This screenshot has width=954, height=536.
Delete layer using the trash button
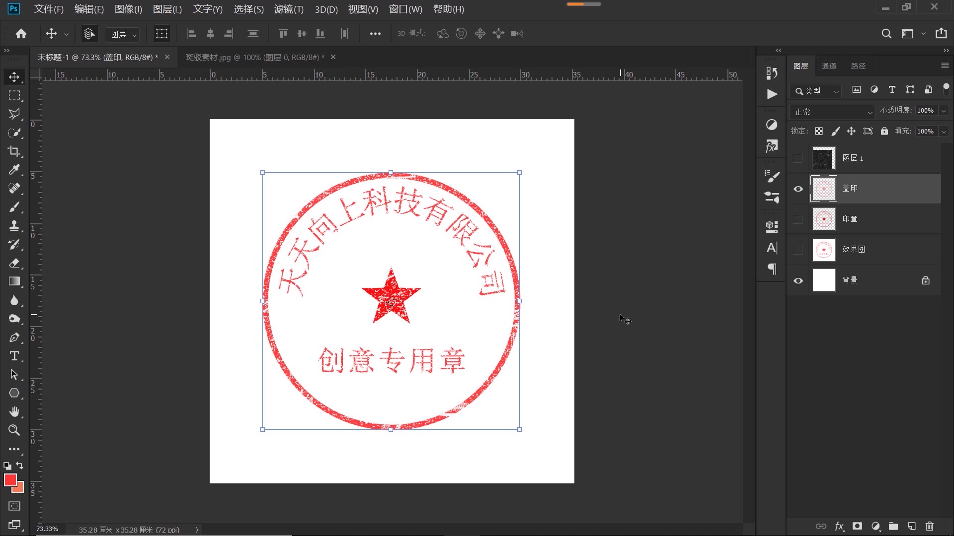tap(930, 527)
